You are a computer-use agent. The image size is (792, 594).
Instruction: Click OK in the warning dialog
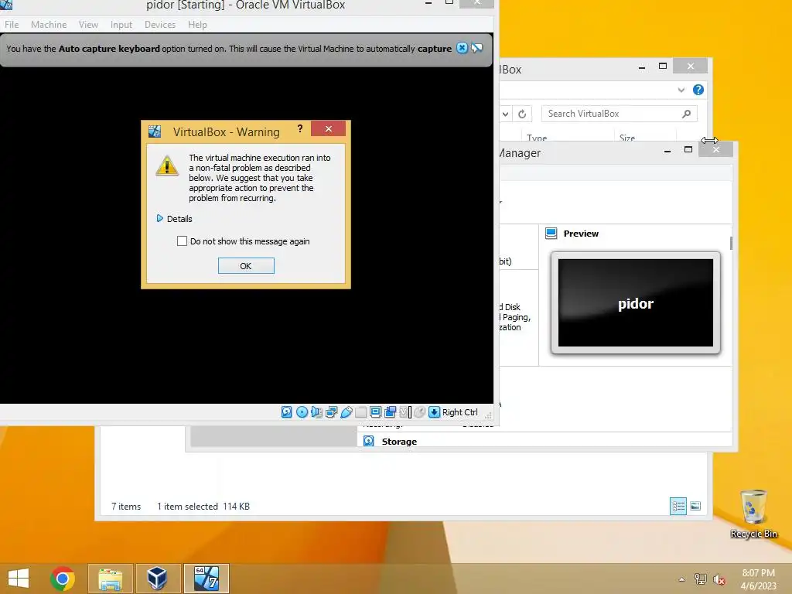coord(246,266)
